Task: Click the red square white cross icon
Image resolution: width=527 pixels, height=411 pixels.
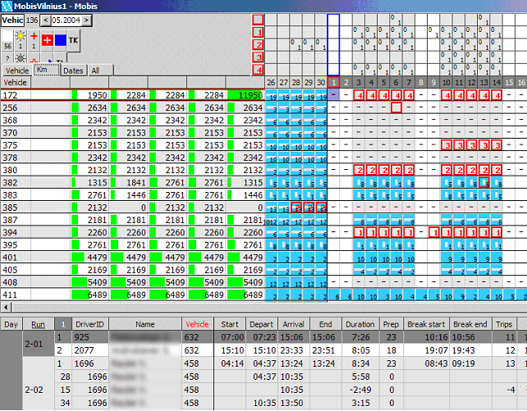Action: 47,40
